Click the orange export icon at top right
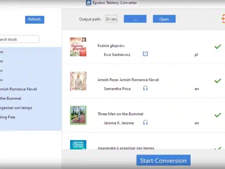This screenshot has width=225, height=169. click(x=223, y=19)
